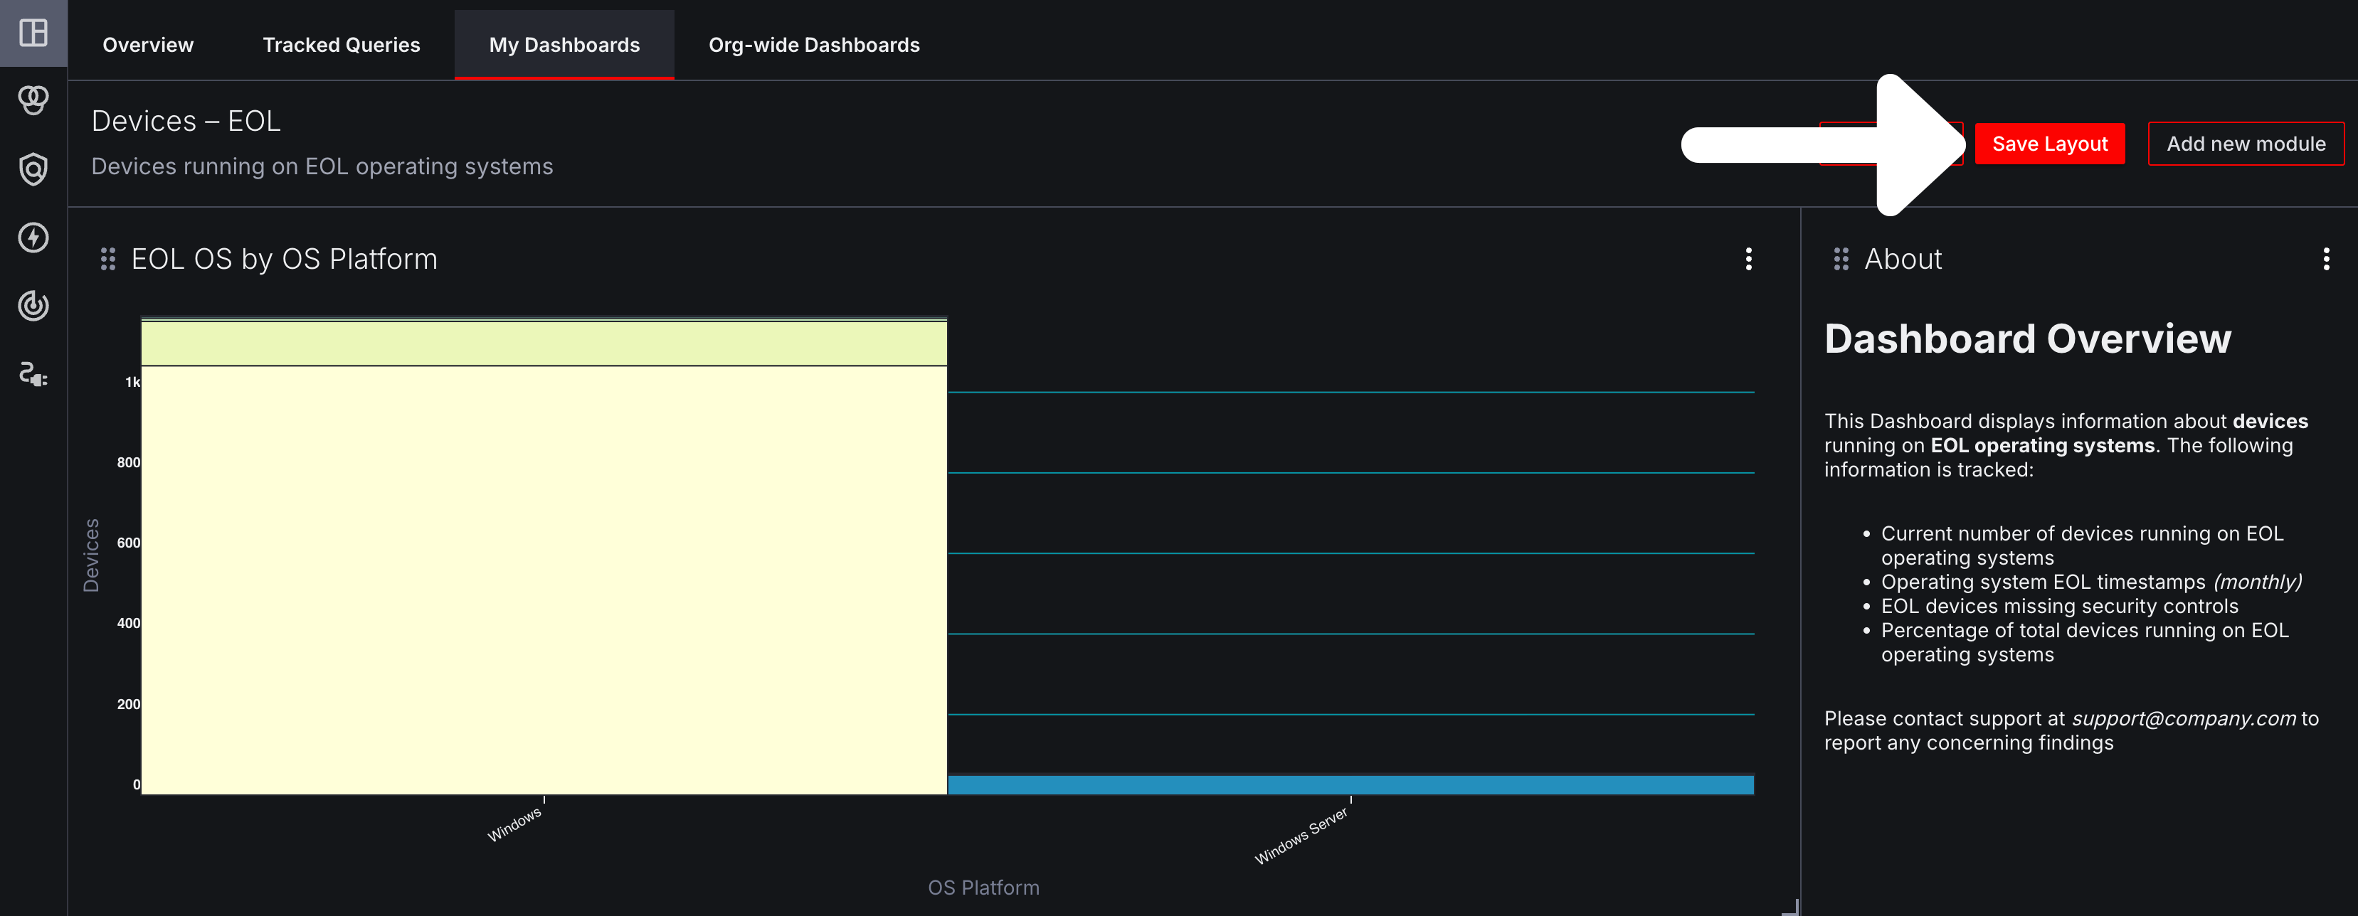Screen dimensions: 2358x916
Task: Open the Tracked Queries tab
Action: [x=341, y=45]
